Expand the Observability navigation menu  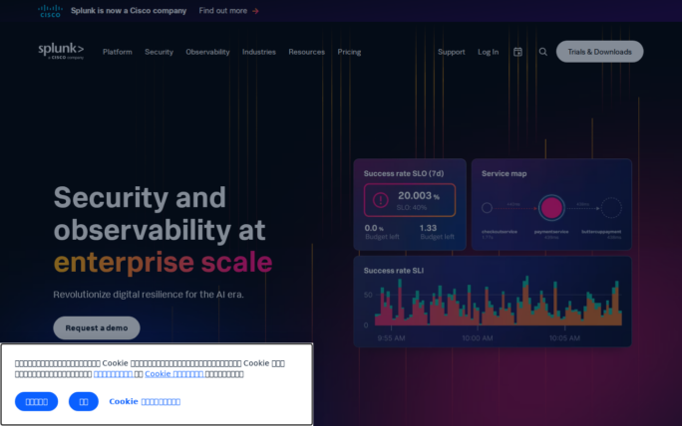coord(207,52)
